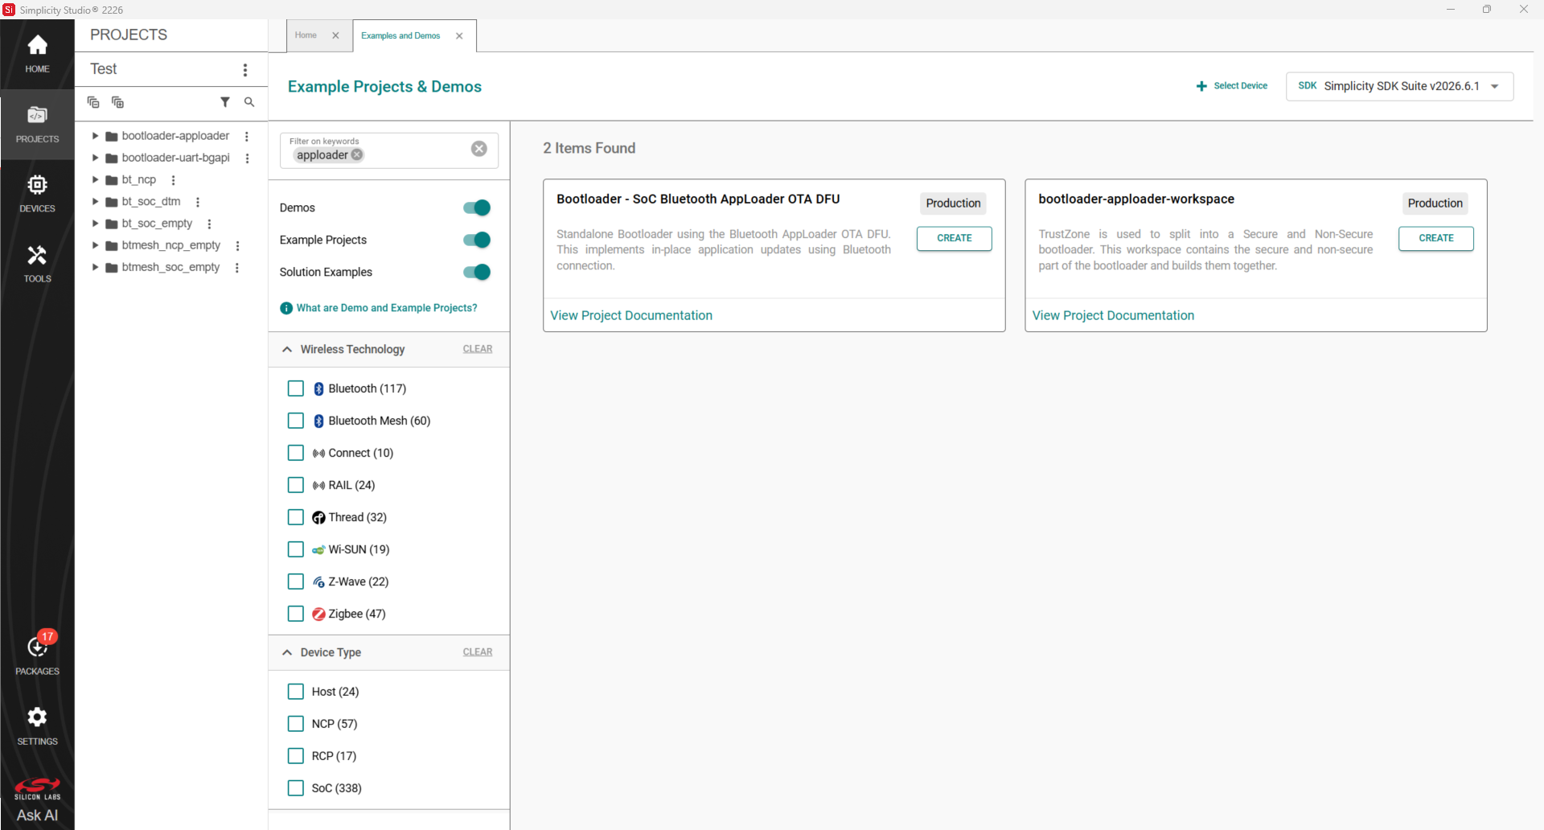Screen dimensions: 1544x830
Task: Check the Thread (32) filter
Action: 296,517
